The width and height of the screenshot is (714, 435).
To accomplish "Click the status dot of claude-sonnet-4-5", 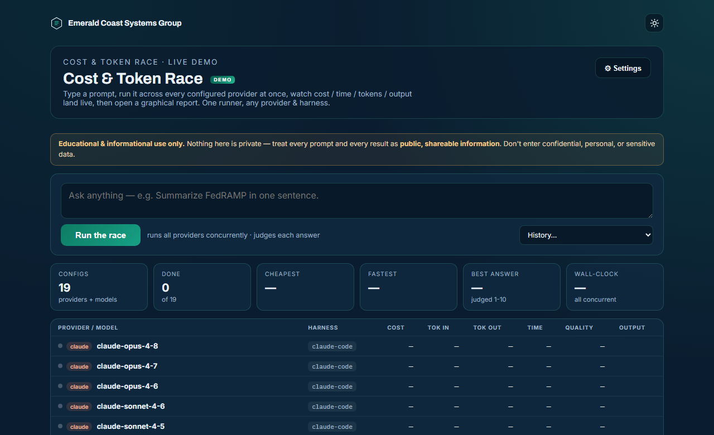I will tap(60, 426).
